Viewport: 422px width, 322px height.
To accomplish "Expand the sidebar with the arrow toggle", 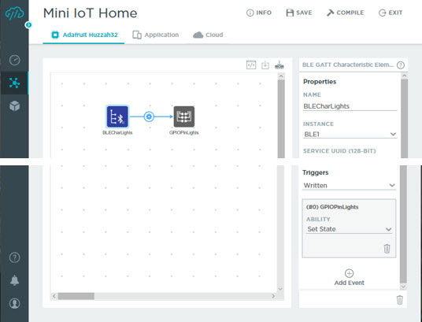I will pyautogui.click(x=28, y=25).
